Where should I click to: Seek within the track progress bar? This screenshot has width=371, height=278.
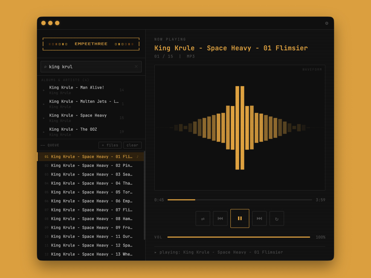point(239,200)
